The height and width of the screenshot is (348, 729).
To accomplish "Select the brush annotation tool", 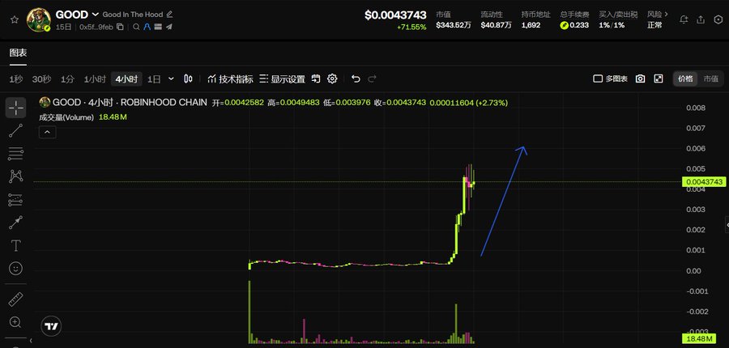I will point(16,223).
